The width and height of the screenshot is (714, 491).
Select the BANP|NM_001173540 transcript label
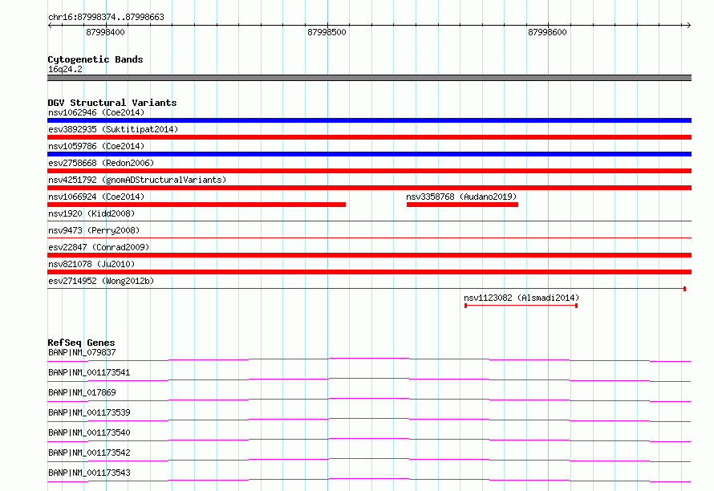[x=89, y=432]
